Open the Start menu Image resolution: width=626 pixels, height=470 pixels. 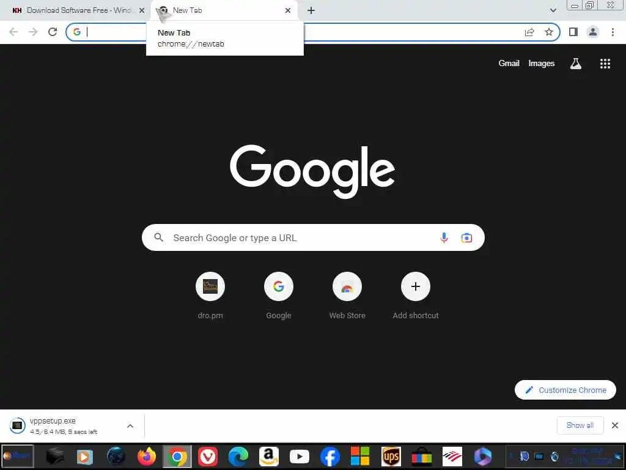click(x=18, y=456)
